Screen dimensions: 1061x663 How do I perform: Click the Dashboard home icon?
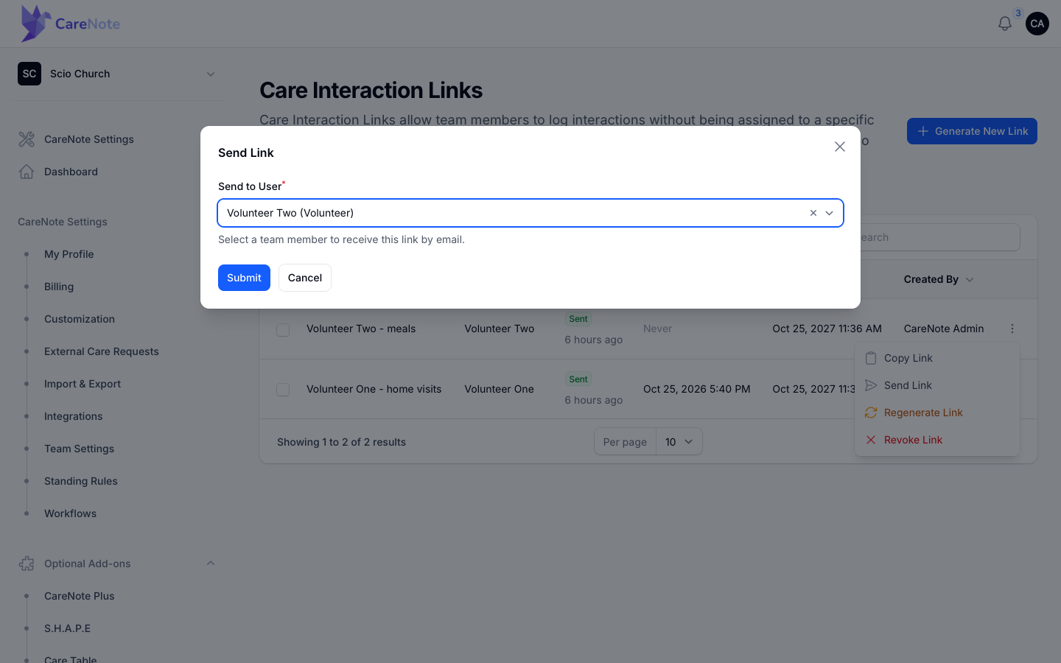tap(27, 172)
